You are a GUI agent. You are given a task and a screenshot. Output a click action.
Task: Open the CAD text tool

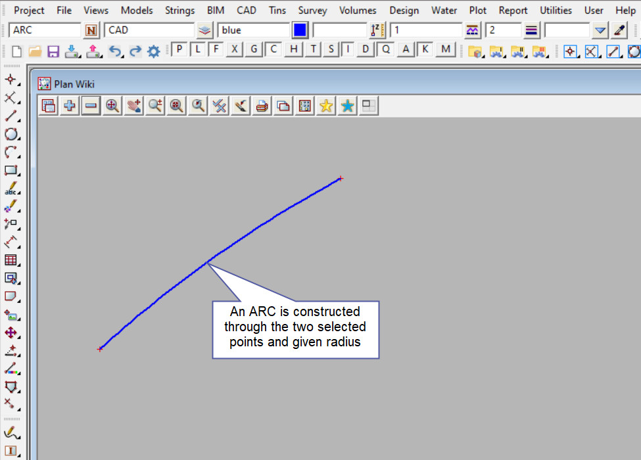coord(11,189)
